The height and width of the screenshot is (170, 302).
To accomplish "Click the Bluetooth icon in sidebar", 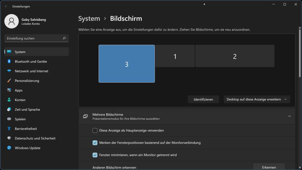I will tap(9, 61).
